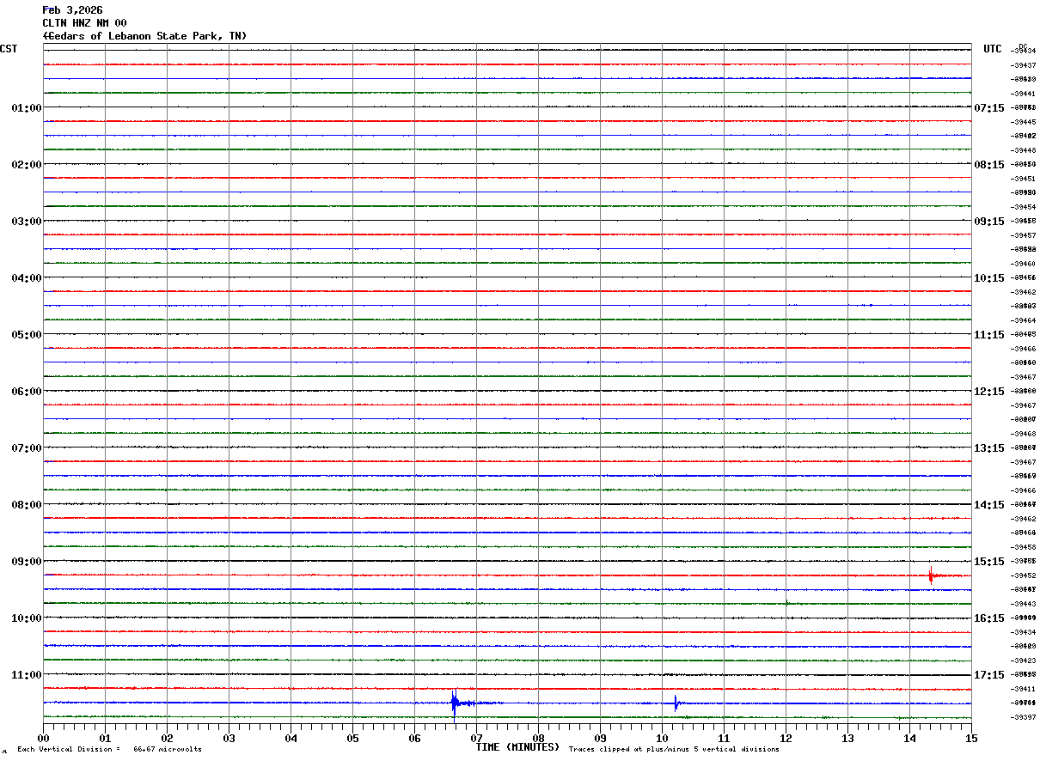Click the DC offset value -39448
The image size is (1040, 761).
click(1023, 150)
